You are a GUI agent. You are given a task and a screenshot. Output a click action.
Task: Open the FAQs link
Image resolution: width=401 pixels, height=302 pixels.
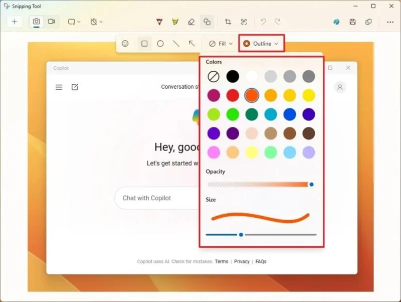click(261, 261)
